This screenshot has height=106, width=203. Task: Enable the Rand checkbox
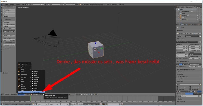[177, 58]
